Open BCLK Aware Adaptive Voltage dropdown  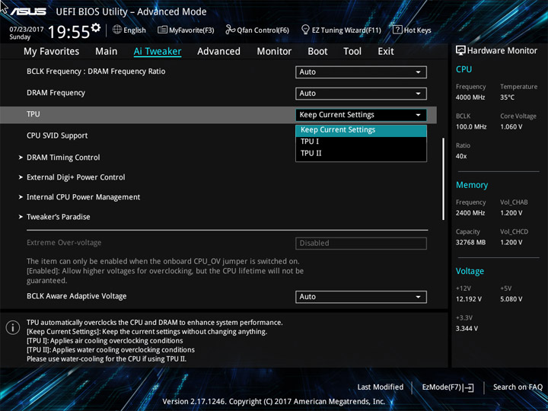(x=361, y=297)
